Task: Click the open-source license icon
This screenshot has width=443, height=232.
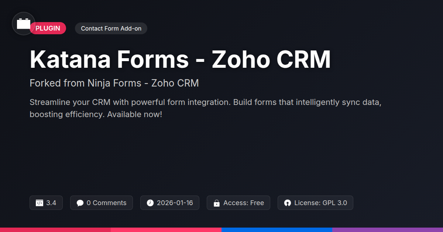Action: [287, 203]
